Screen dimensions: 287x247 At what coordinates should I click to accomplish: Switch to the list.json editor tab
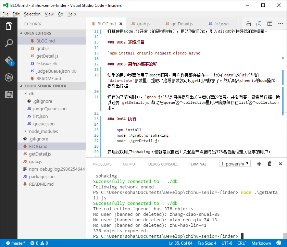[221, 24]
